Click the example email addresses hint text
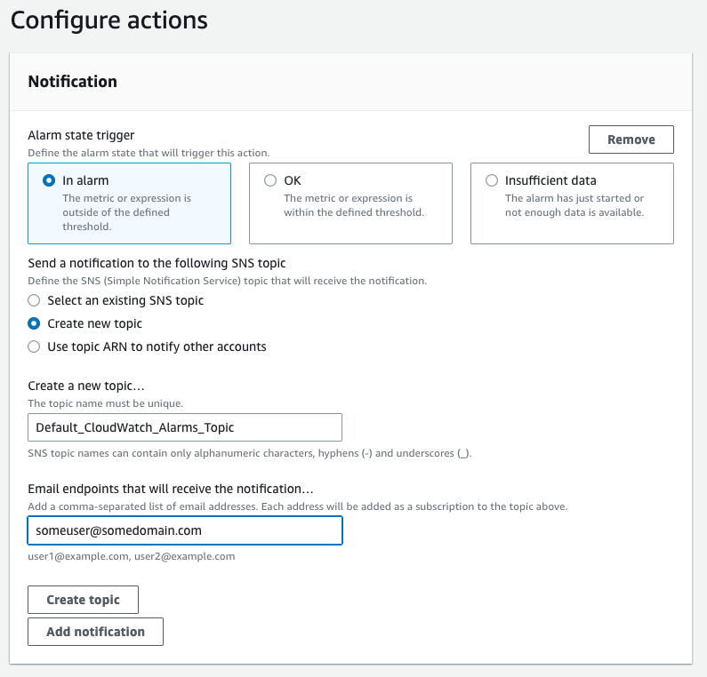Screen dimensions: 707x677 (x=132, y=556)
